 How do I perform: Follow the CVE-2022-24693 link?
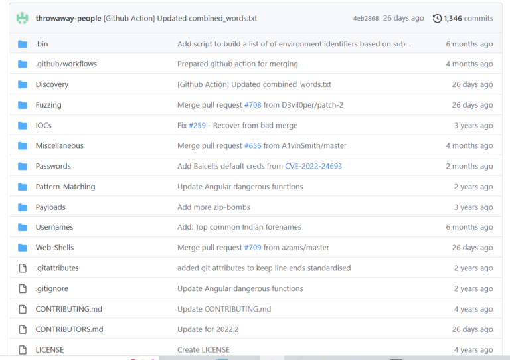pyautogui.click(x=313, y=166)
